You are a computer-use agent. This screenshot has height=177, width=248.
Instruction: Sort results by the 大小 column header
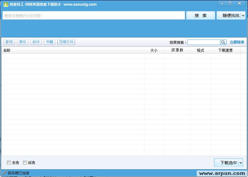pos(154,50)
